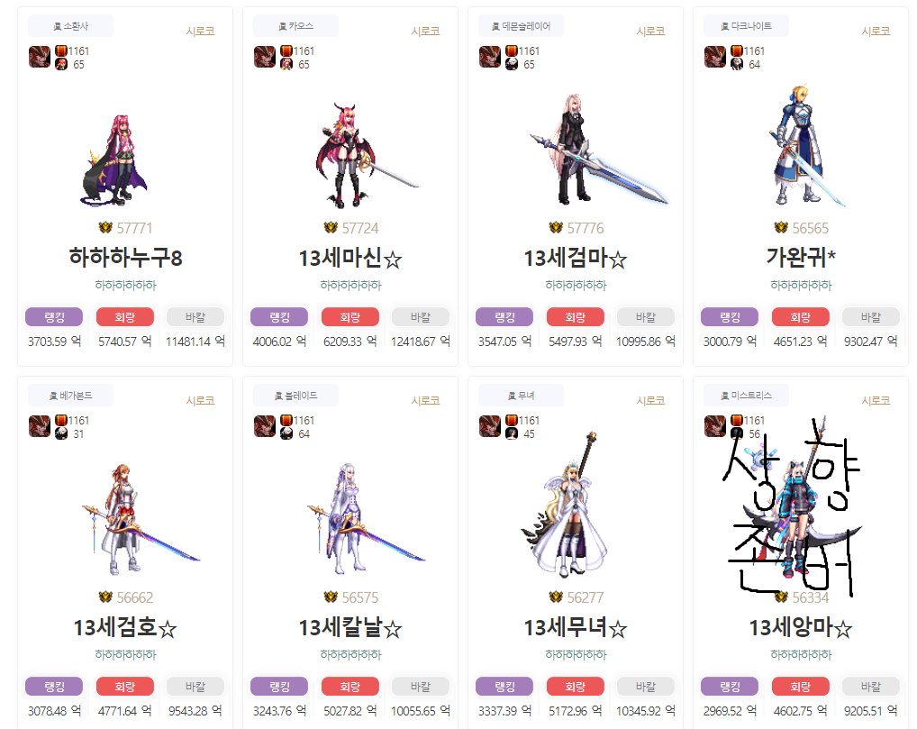Click the boss portrait icon on 13세마신 card
Screen dimensions: 917x729
[x=264, y=58]
